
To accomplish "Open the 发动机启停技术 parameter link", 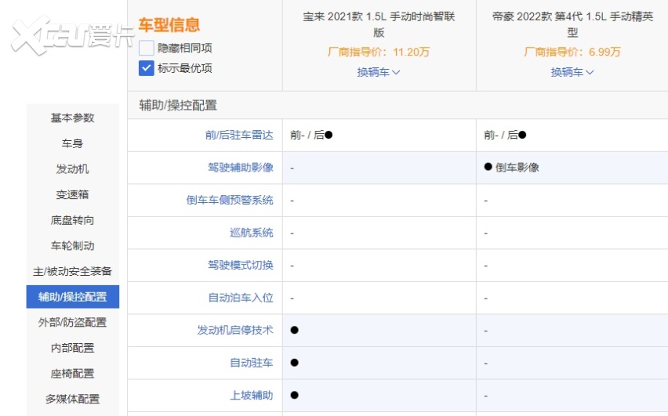I will [235, 330].
